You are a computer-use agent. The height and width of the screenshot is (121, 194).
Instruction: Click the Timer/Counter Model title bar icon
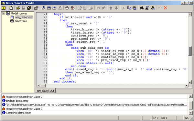[x=3, y=3]
